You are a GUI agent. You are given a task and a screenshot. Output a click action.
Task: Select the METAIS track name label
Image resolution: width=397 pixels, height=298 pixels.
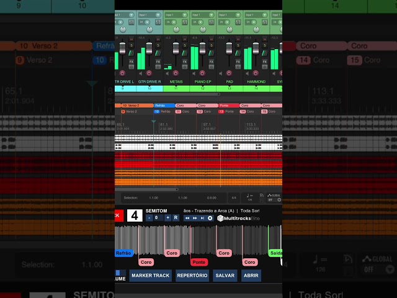click(176, 81)
